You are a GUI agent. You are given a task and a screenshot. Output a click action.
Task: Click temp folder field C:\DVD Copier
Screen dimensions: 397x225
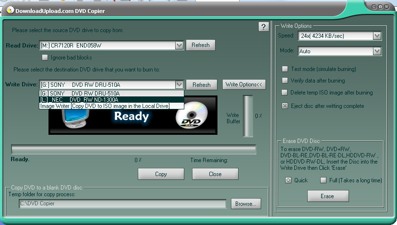(x=122, y=204)
